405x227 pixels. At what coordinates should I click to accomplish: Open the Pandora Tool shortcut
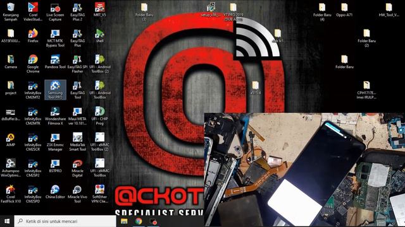click(55, 62)
